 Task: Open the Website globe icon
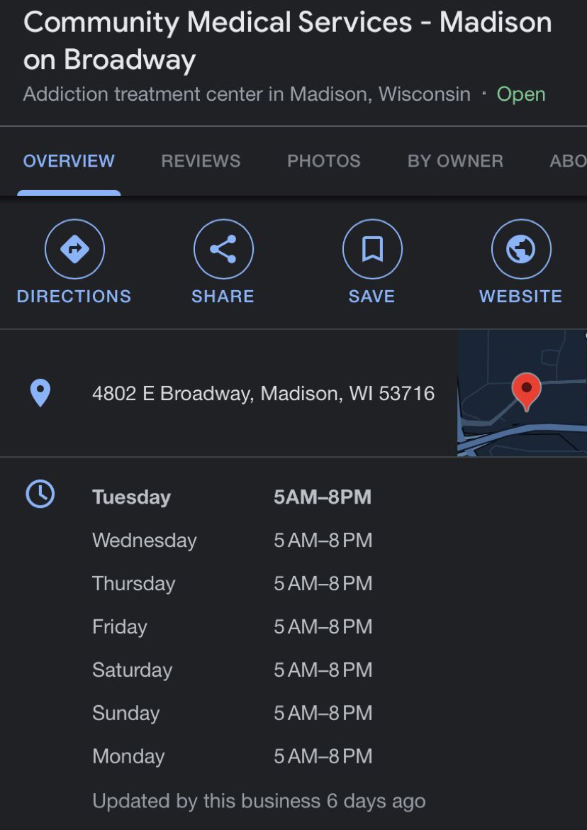[521, 249]
